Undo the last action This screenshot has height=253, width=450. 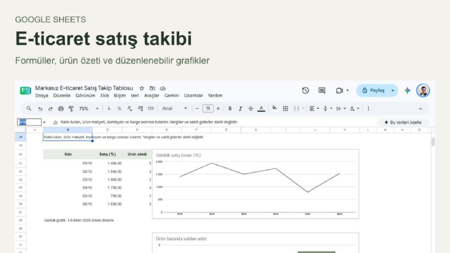[40, 108]
